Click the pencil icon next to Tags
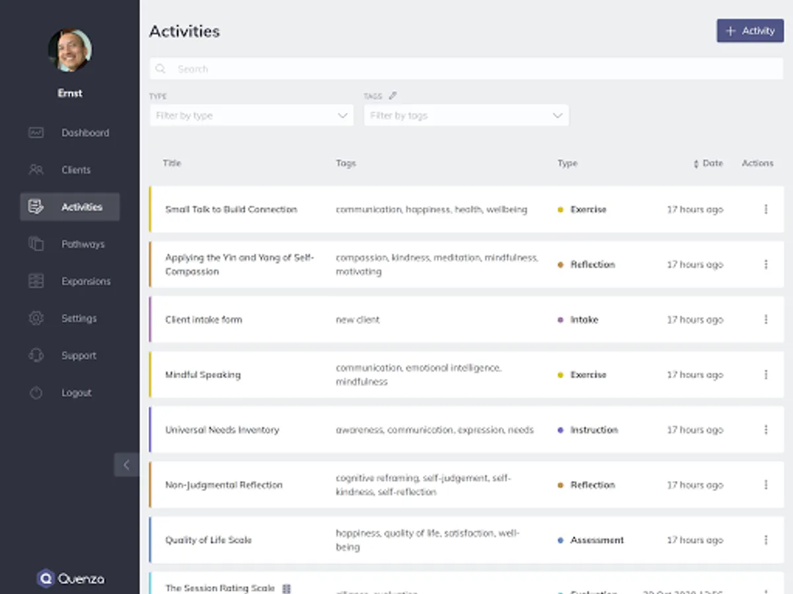Screen dimensions: 793x594 coord(393,96)
